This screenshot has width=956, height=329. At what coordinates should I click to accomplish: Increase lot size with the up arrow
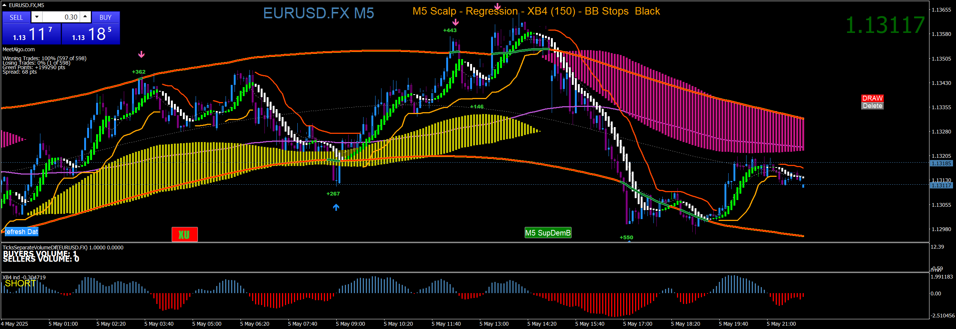[x=85, y=17]
